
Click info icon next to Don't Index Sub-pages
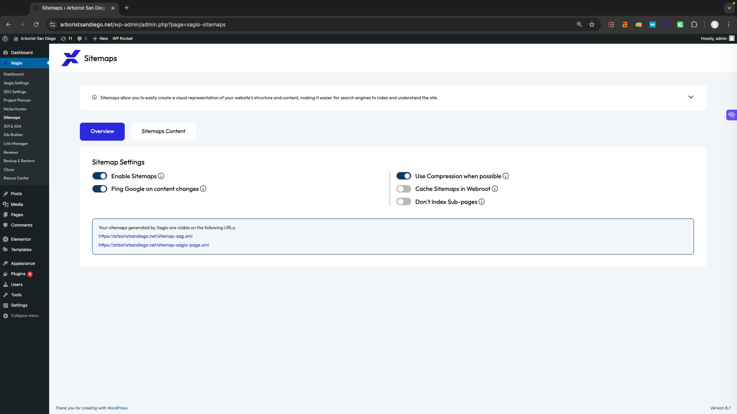click(x=482, y=202)
